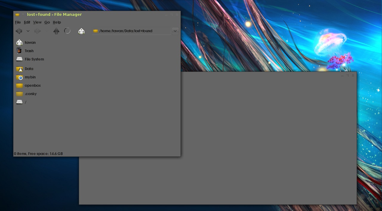
Task: Expand the location path dropdown
Action: (175, 31)
